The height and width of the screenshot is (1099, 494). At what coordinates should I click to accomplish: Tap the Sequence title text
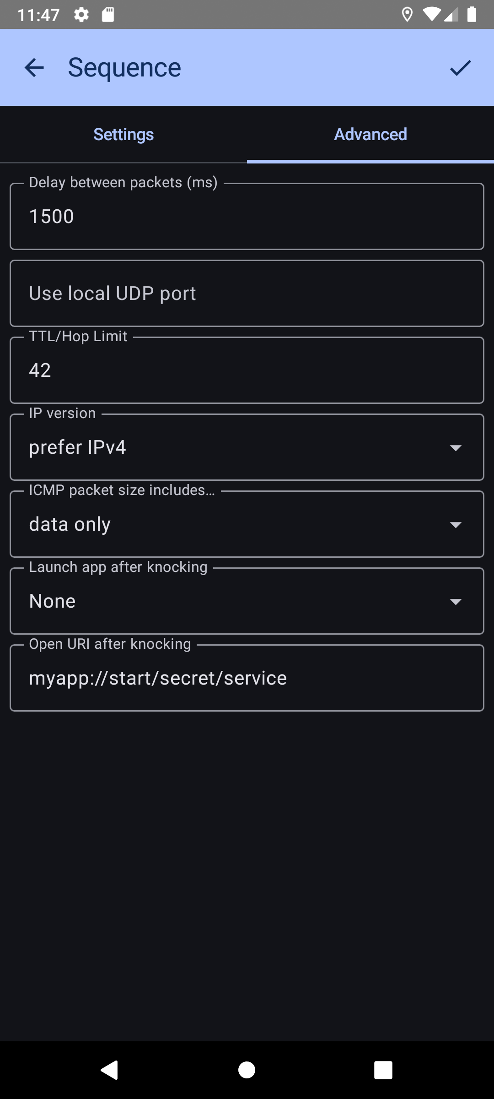[x=124, y=68]
